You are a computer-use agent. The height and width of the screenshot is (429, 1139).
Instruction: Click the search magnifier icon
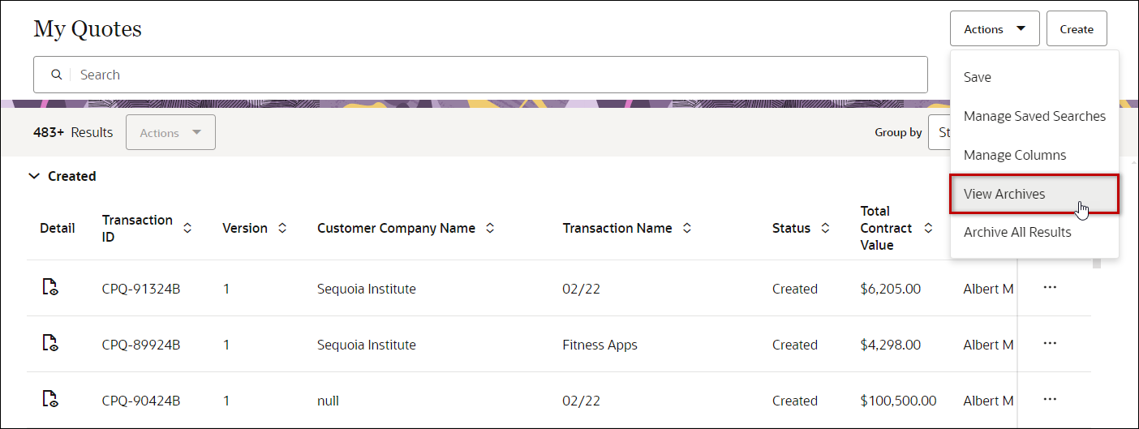(57, 75)
